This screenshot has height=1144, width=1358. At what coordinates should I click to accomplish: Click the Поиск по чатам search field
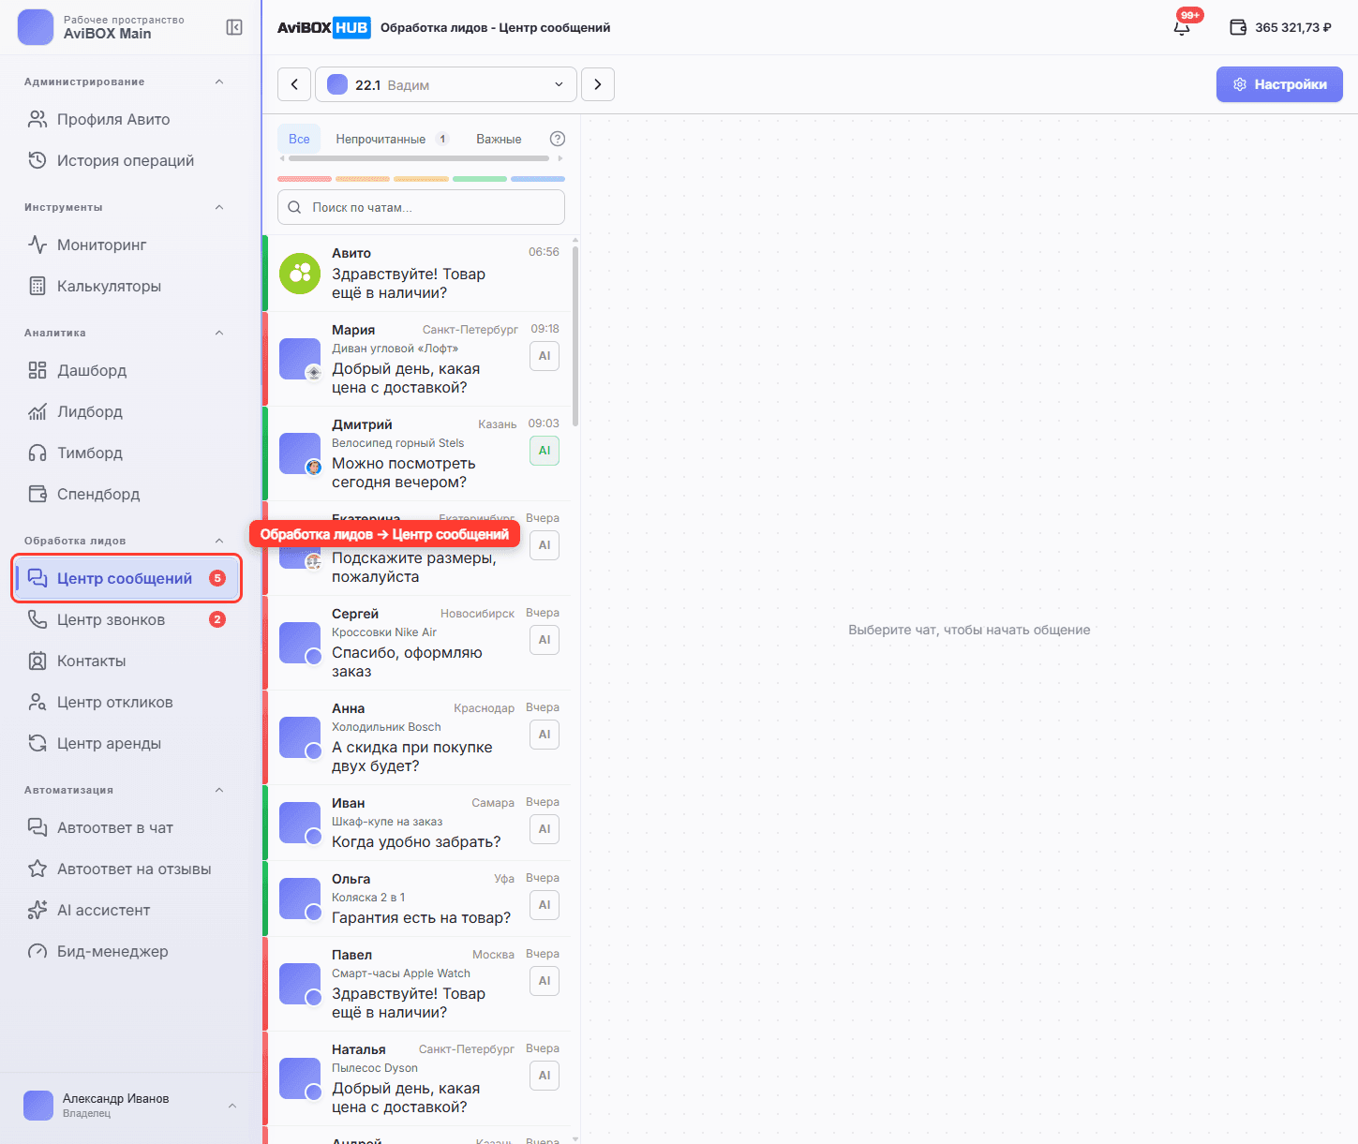421,207
